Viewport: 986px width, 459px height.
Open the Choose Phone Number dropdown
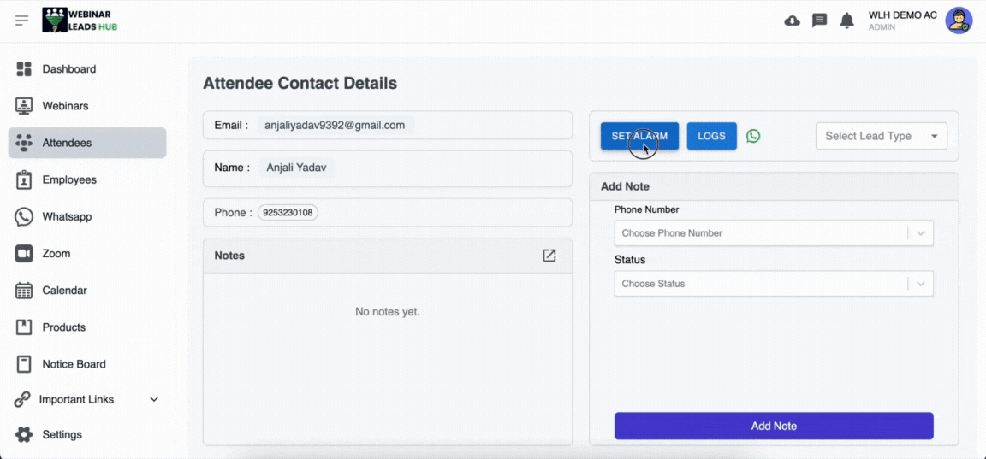pos(773,233)
